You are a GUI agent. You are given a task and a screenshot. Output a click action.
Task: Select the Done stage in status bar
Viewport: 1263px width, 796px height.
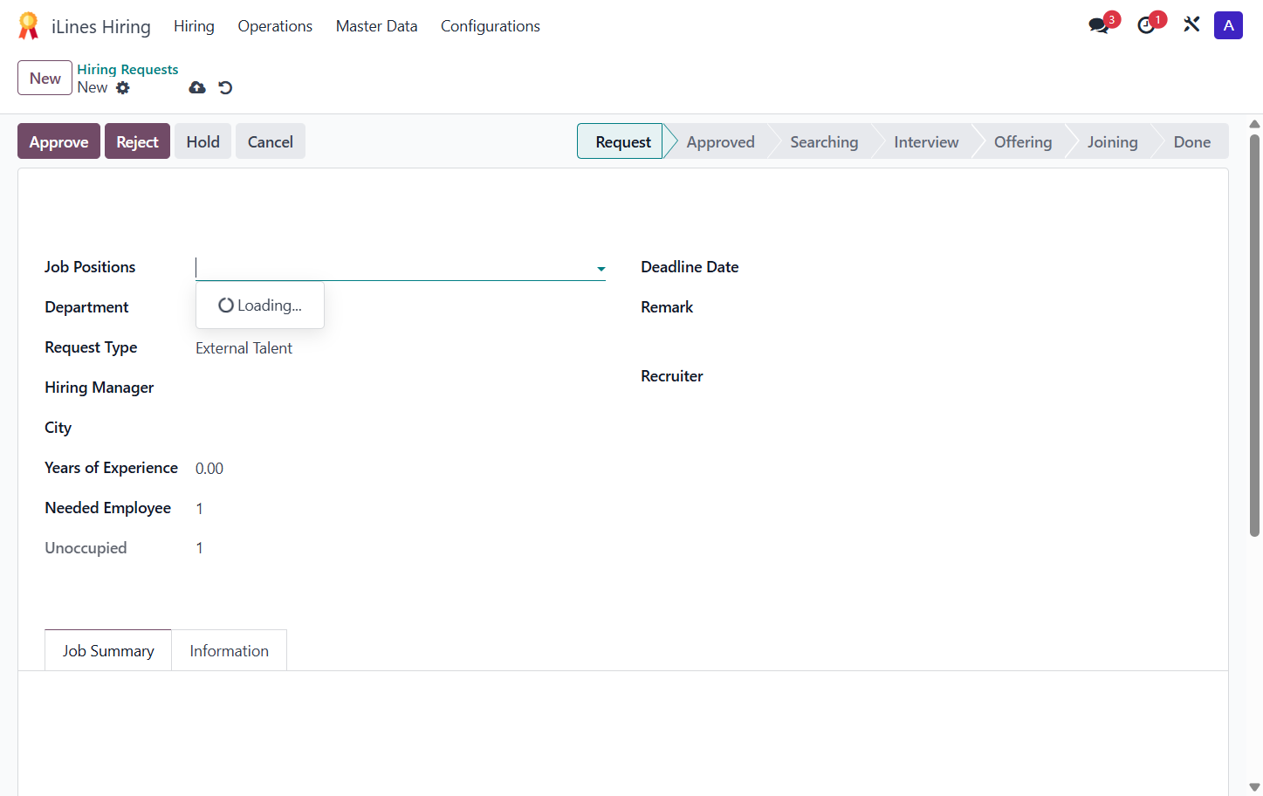click(1191, 141)
